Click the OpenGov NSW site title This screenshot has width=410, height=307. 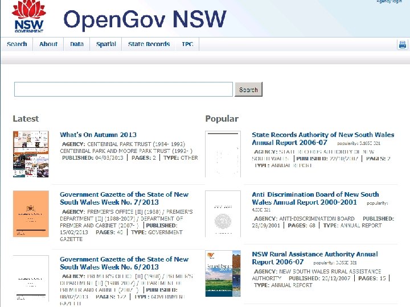click(x=145, y=19)
